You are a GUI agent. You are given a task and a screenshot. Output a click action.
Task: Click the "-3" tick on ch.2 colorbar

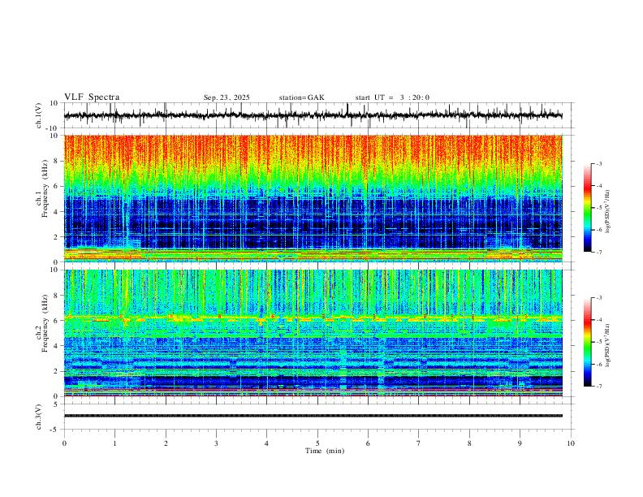[x=598, y=298]
